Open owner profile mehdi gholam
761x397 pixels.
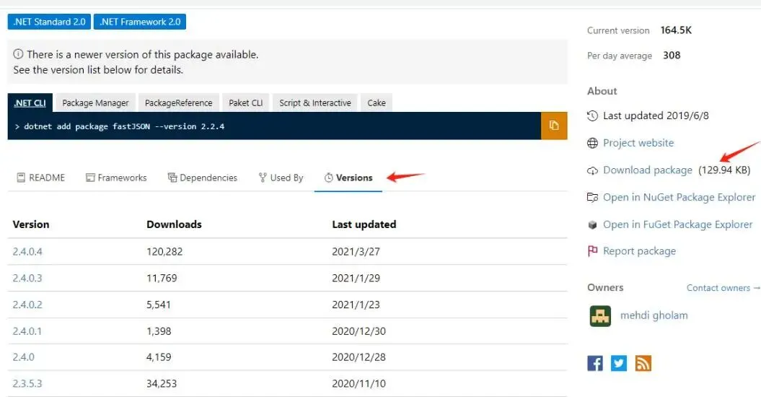654,315
